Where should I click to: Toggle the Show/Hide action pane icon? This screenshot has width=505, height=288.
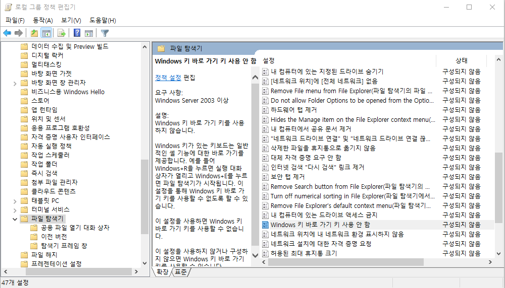click(x=89, y=33)
